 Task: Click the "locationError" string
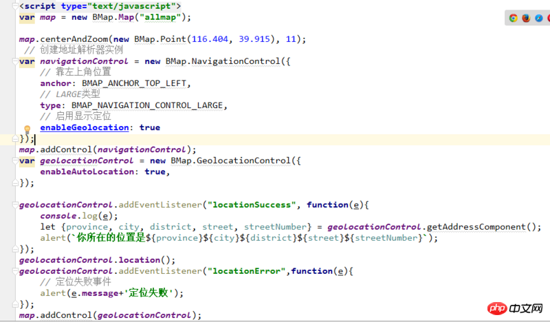[246, 271]
